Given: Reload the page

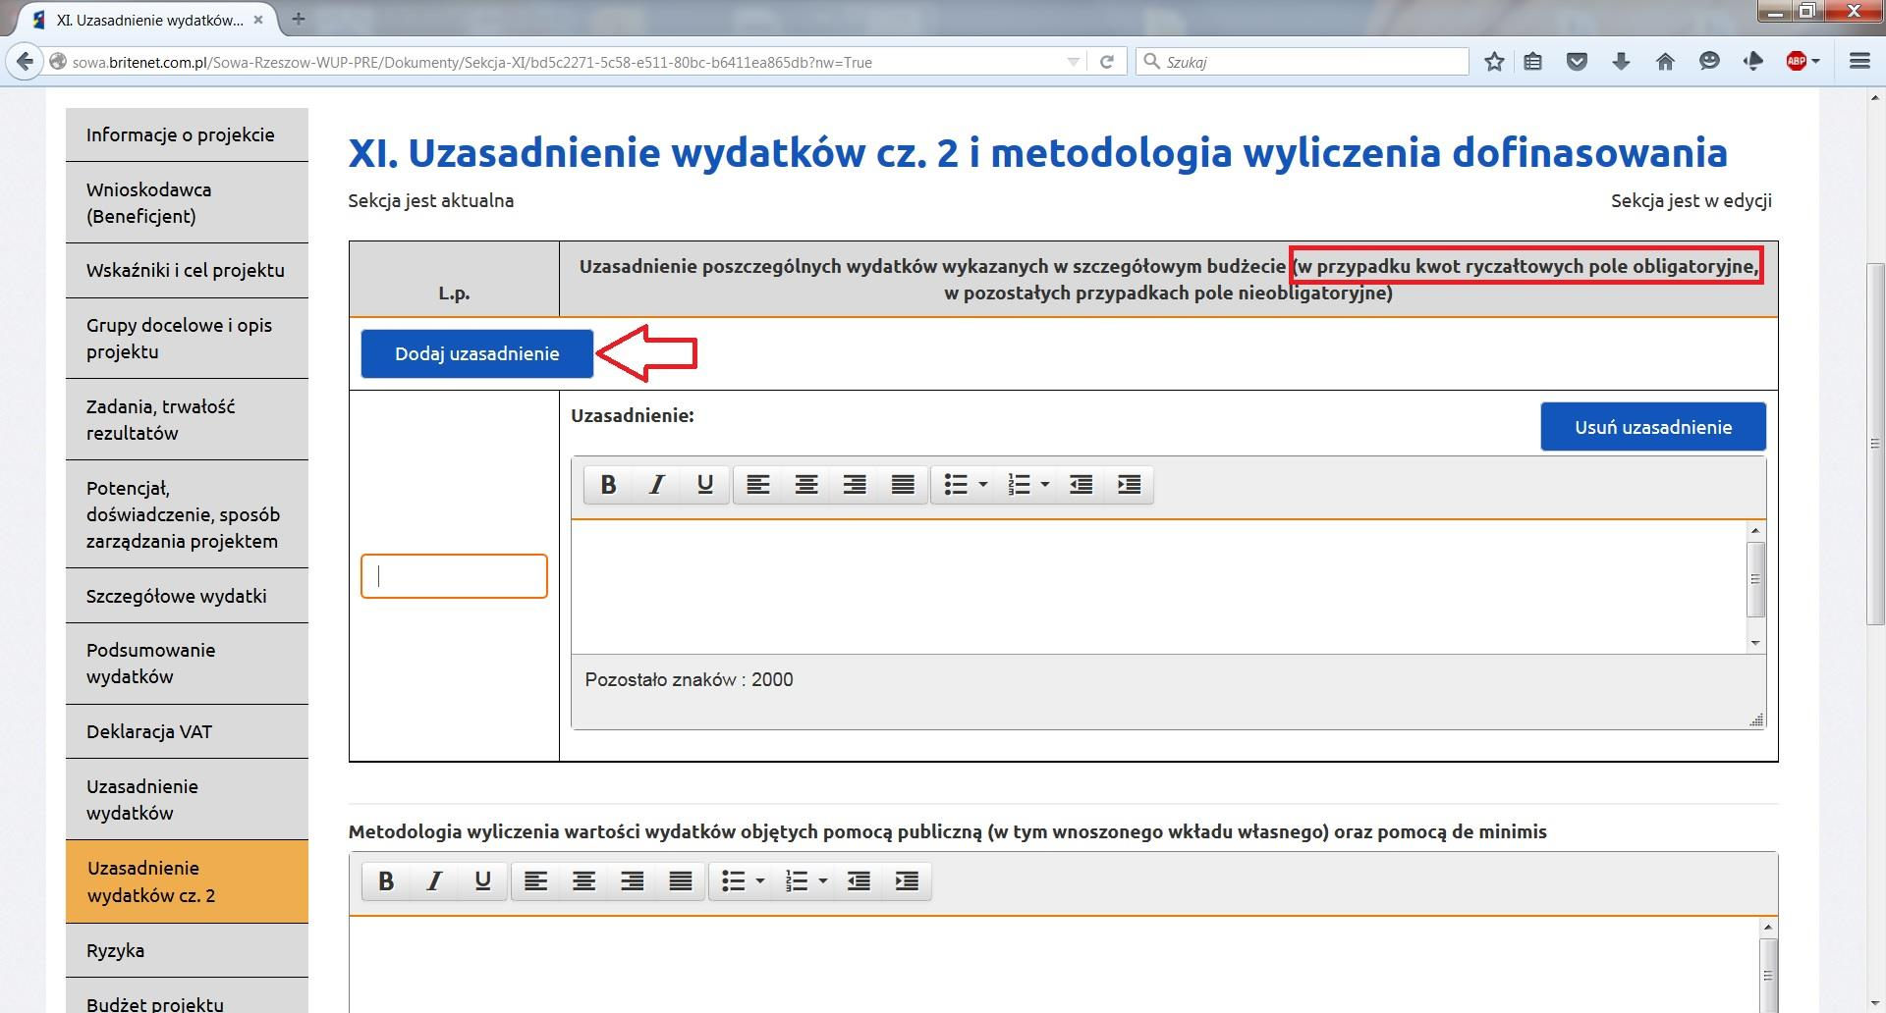Looking at the screenshot, I should (1106, 62).
